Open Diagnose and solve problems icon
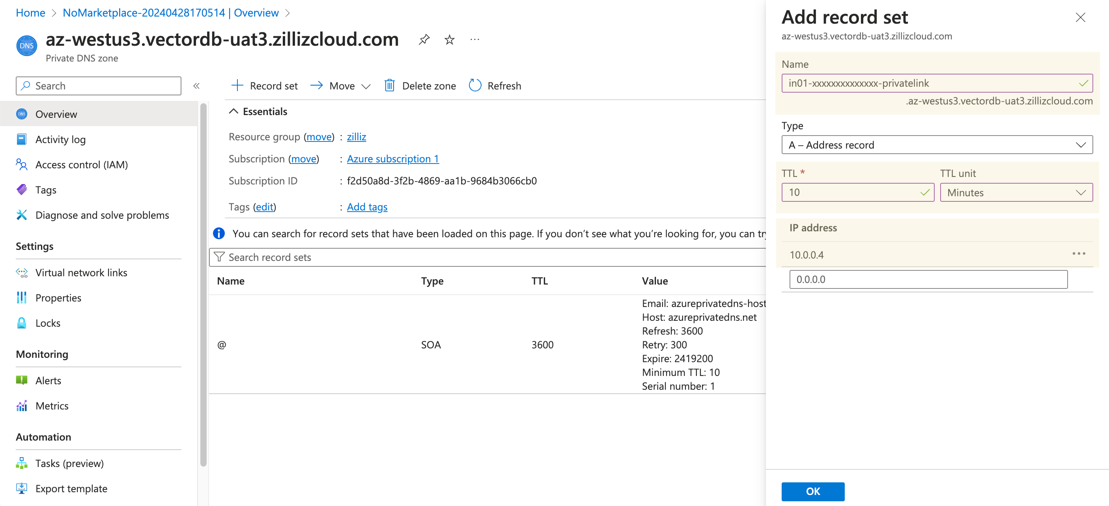The width and height of the screenshot is (1109, 506). tap(22, 215)
